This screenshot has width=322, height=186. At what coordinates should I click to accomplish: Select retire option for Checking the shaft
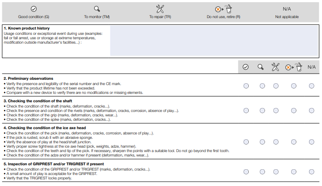coord(294,110)
